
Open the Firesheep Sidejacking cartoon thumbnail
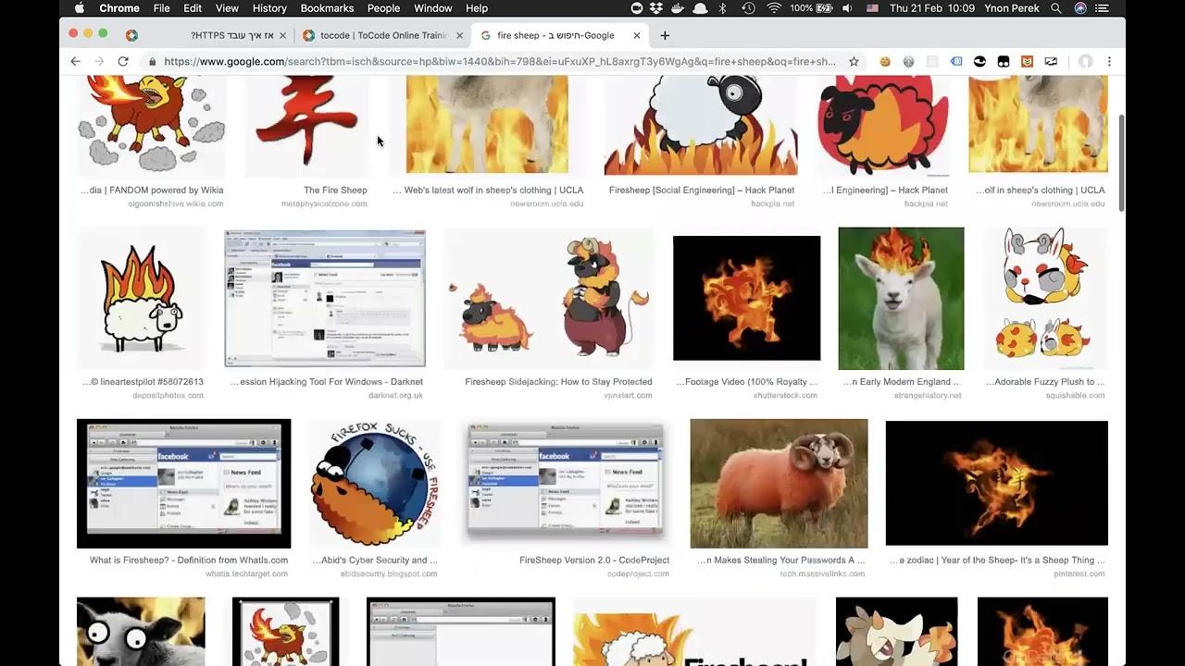click(549, 298)
